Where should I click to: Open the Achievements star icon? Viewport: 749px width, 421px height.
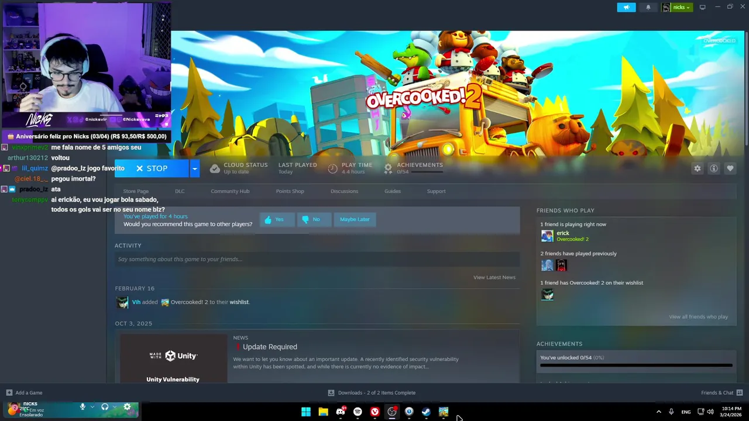coord(388,168)
